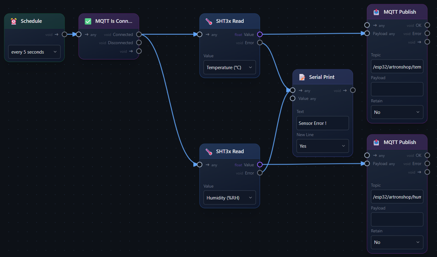Click empty Payload field on humidity MQTT Publish node
The image size is (437, 257).
[x=397, y=219]
